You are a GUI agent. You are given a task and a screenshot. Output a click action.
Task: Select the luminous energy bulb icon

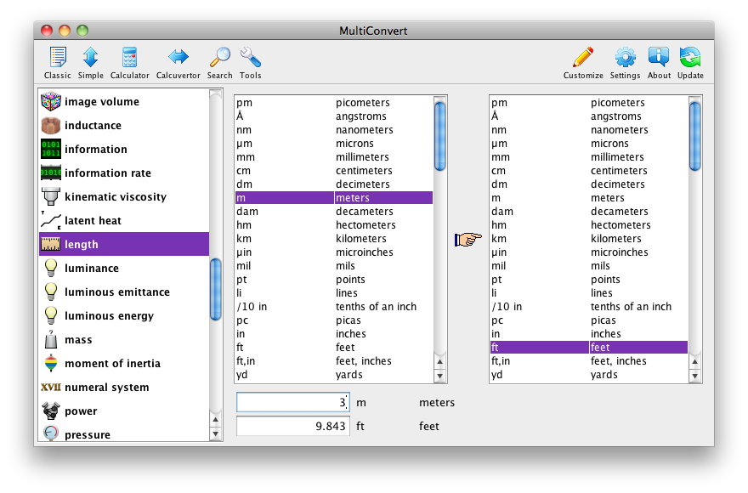point(51,316)
